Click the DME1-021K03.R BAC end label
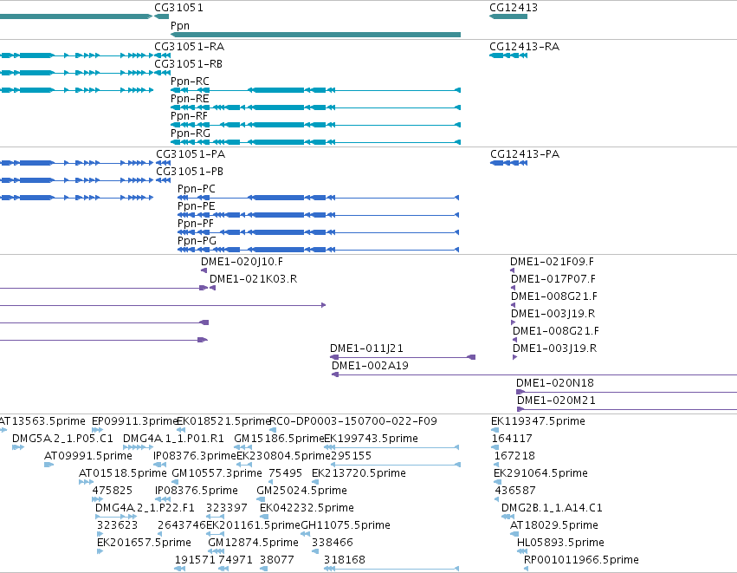The image size is (737, 573). coord(254,279)
